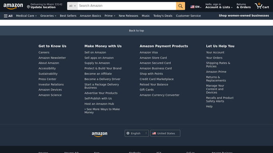273x153 pixels.
Task: Open the Account & Lists dropdown
Action: (x=219, y=6)
